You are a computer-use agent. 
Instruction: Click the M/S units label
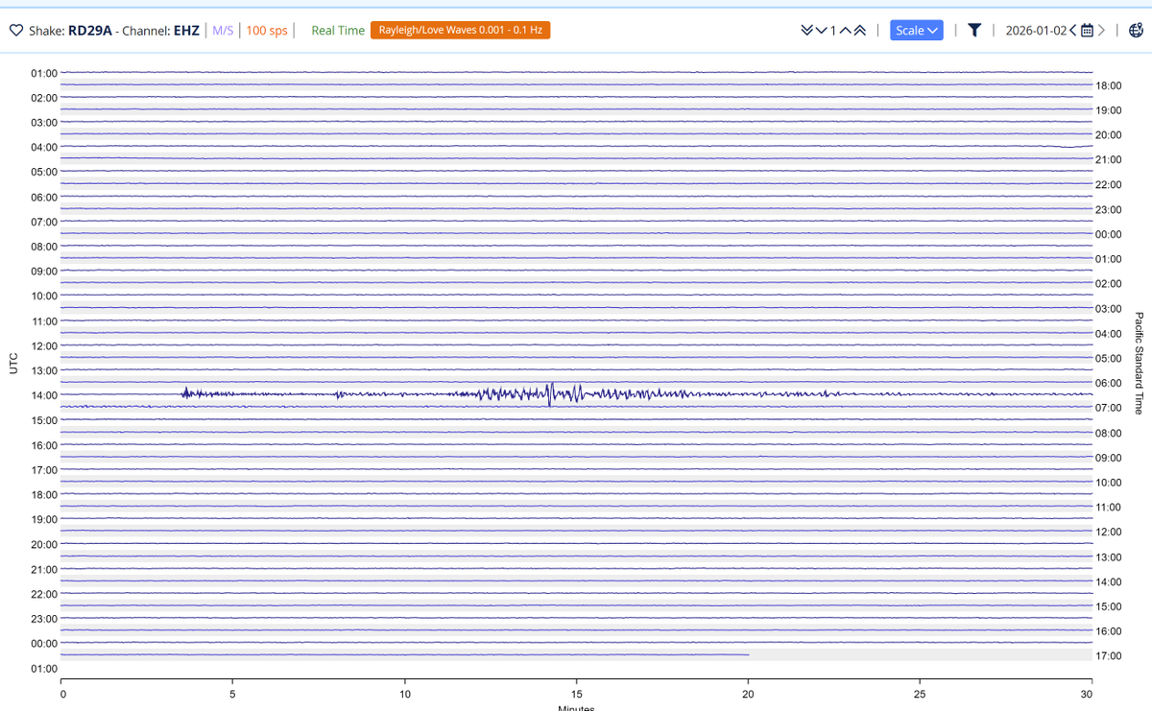click(223, 31)
